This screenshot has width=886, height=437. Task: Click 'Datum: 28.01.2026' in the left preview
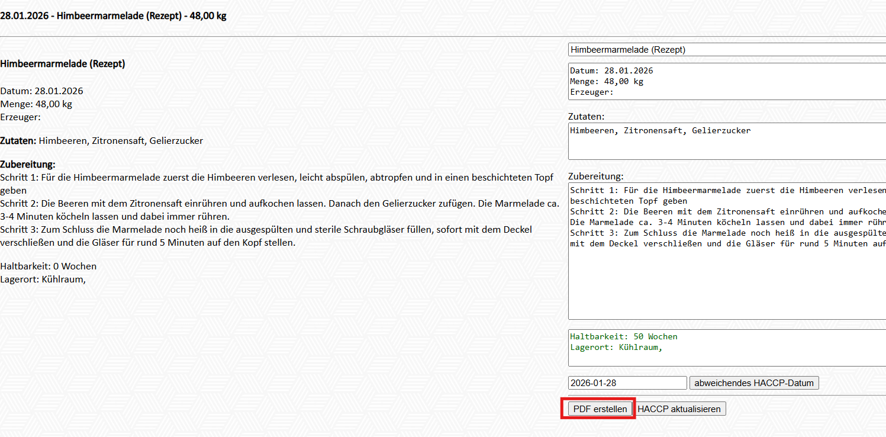point(41,91)
